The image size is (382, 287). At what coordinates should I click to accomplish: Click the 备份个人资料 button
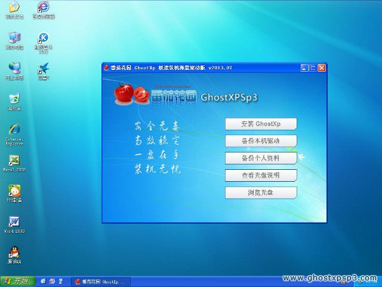[261, 158]
